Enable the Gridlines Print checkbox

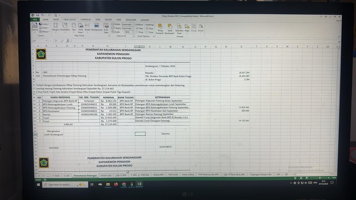point(137,32)
